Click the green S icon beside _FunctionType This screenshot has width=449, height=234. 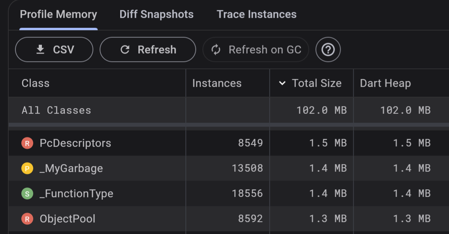pos(27,194)
